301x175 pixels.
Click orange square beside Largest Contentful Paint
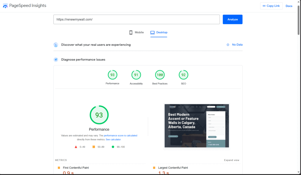154,168
